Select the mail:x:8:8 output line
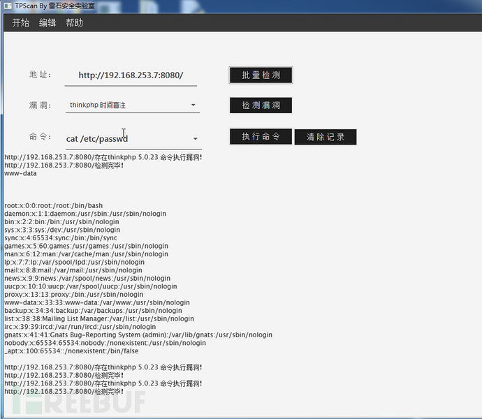The image size is (482, 419). tap(73, 270)
